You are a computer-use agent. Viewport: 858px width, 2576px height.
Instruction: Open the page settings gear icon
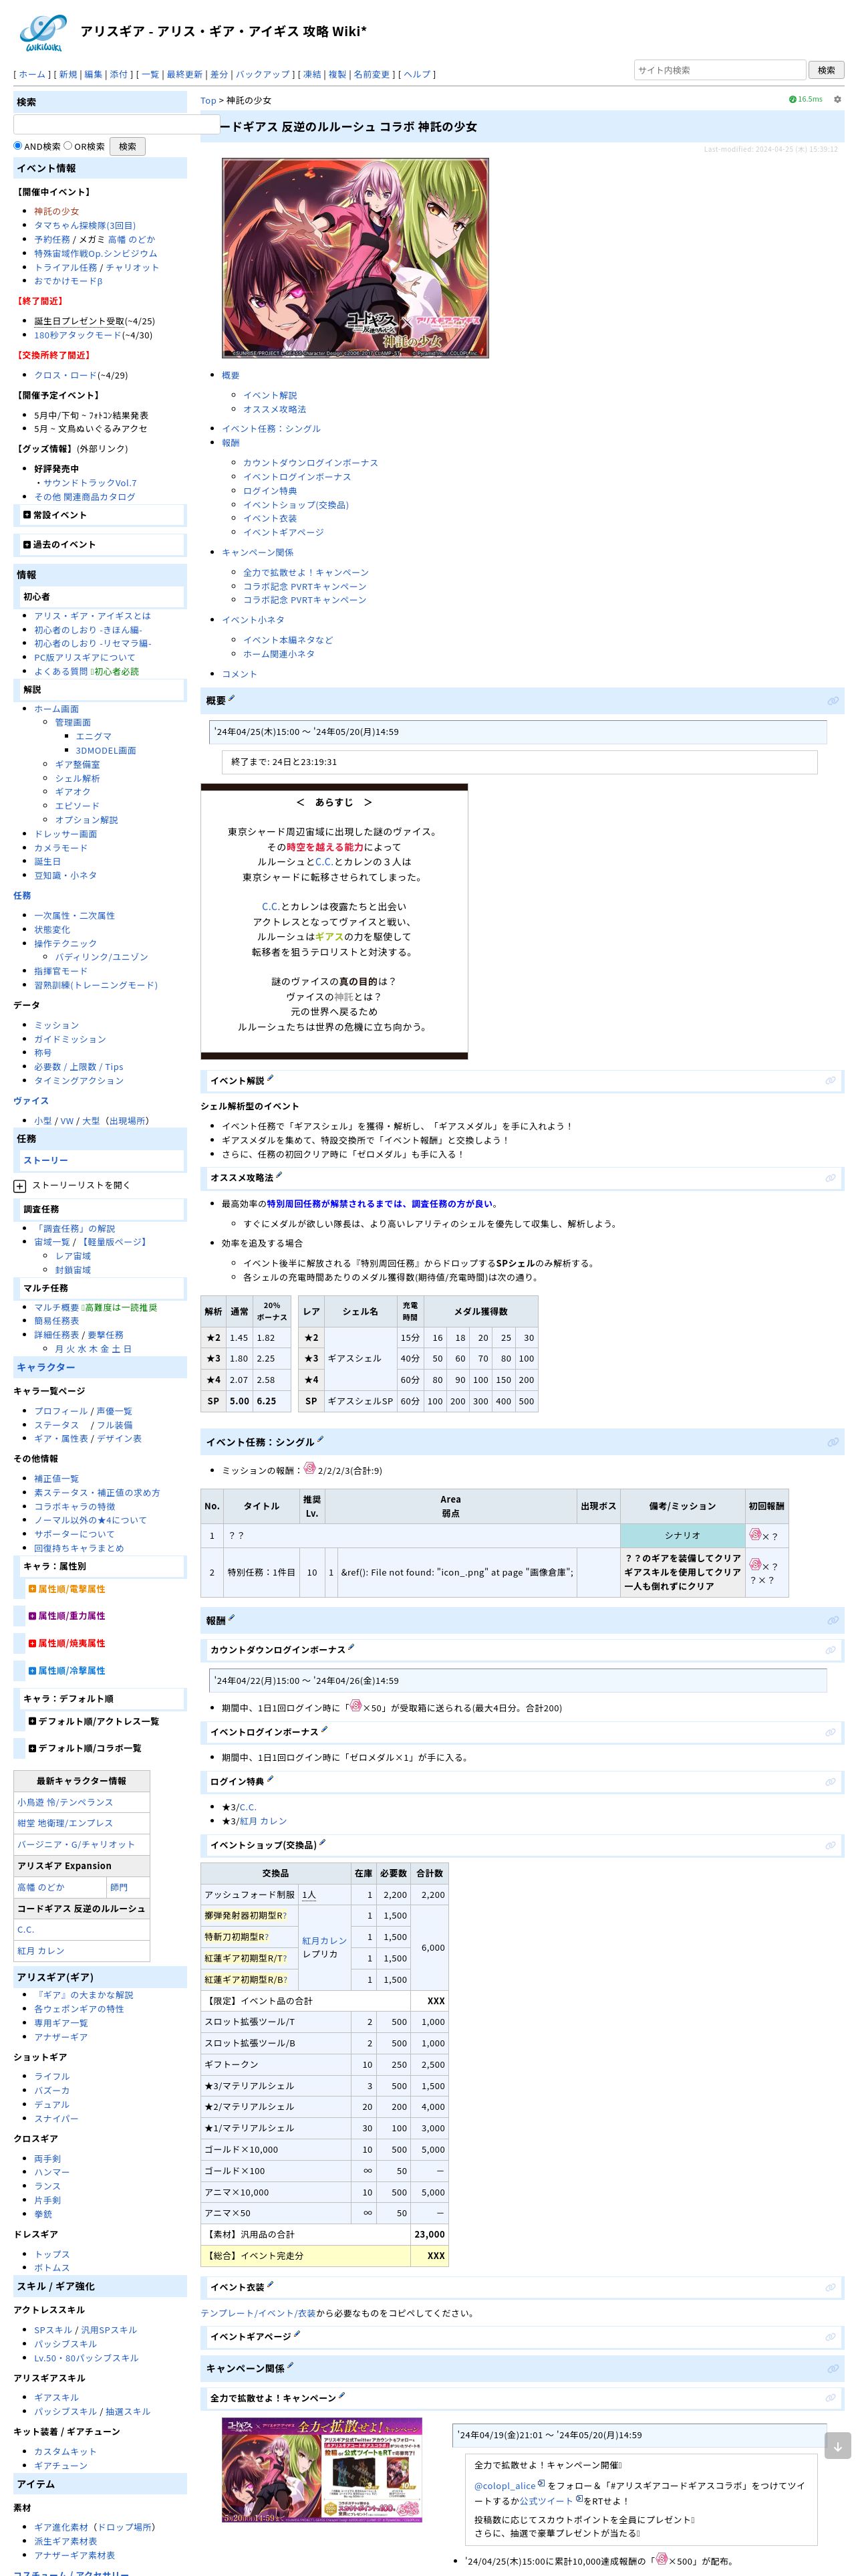click(x=837, y=99)
